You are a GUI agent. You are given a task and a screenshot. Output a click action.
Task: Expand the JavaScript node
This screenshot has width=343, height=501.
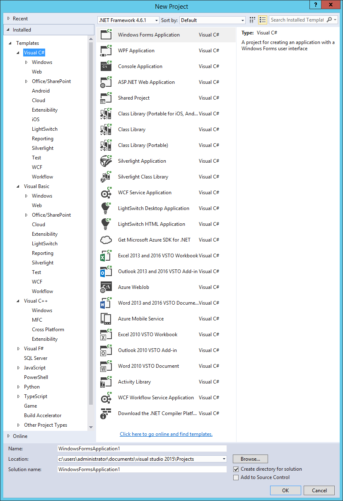pyautogui.click(x=18, y=368)
